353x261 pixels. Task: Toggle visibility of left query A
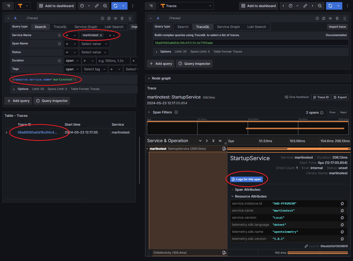pyautogui.click(x=115, y=18)
